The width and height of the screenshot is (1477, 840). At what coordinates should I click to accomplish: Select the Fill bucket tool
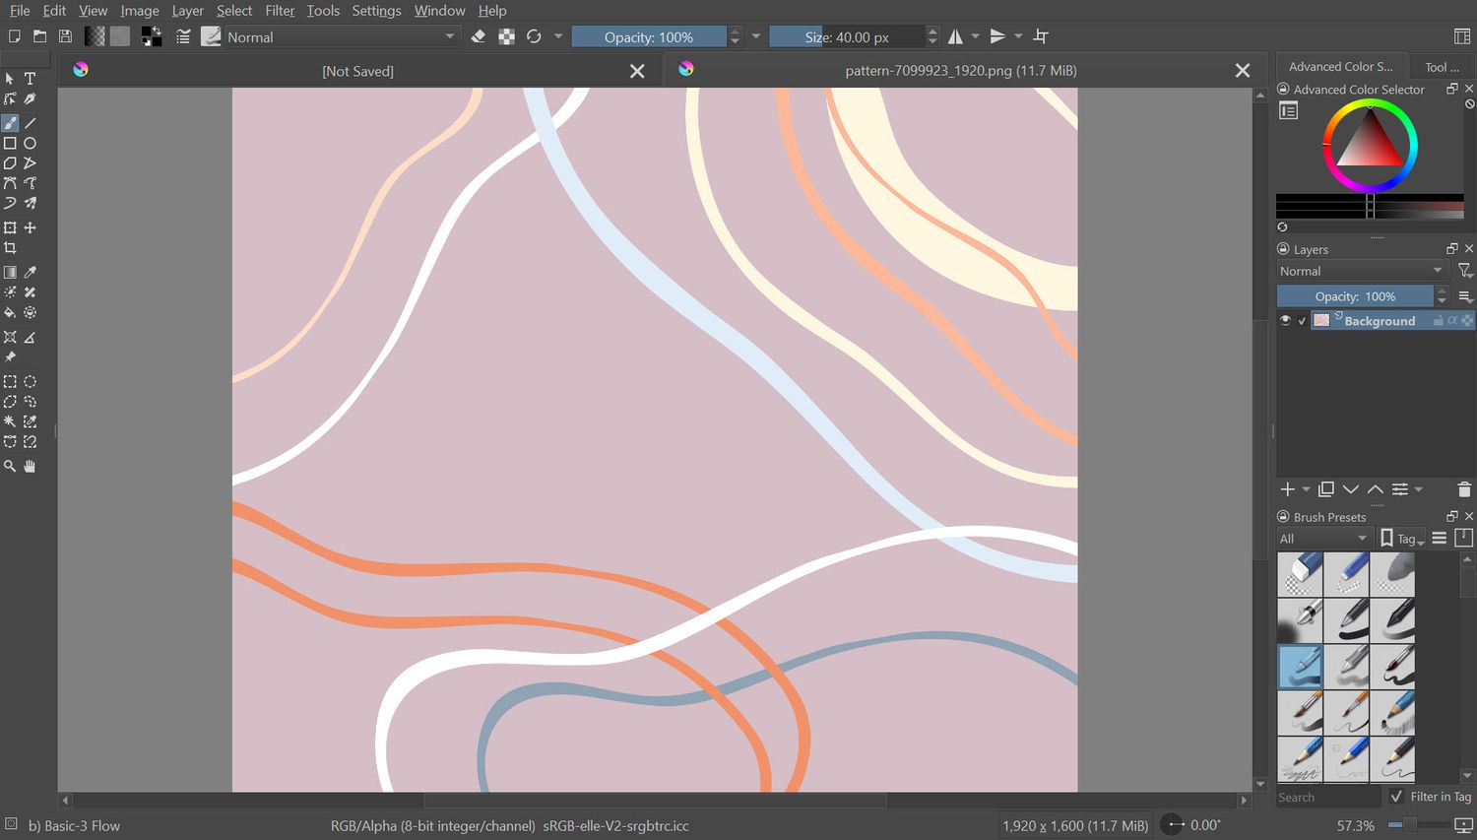[x=10, y=312]
